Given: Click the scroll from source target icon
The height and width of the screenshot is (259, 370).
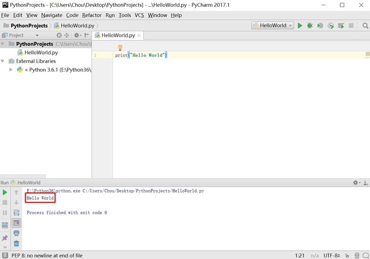Looking at the screenshot, I should pyautogui.click(x=59, y=35).
